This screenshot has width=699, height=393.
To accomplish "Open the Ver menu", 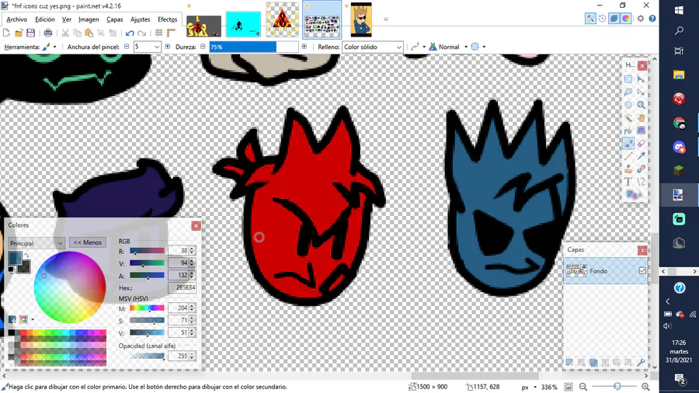I will (67, 19).
